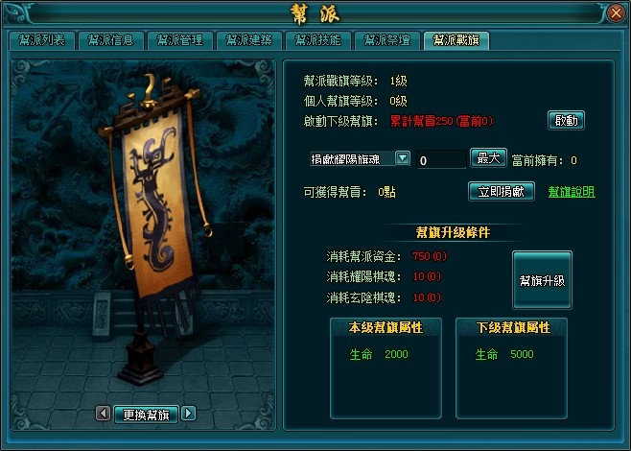
Task: Select the 捐獻耀陽旗魂 combo box text
Action: 352,158
